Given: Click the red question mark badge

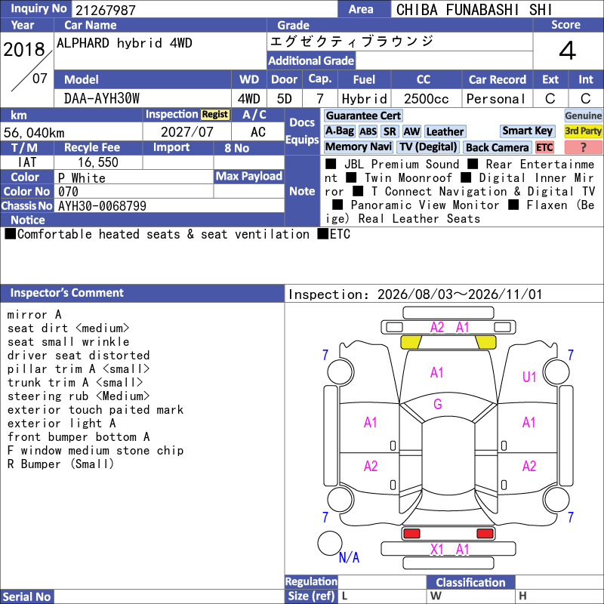Looking at the screenshot, I should [x=583, y=147].
